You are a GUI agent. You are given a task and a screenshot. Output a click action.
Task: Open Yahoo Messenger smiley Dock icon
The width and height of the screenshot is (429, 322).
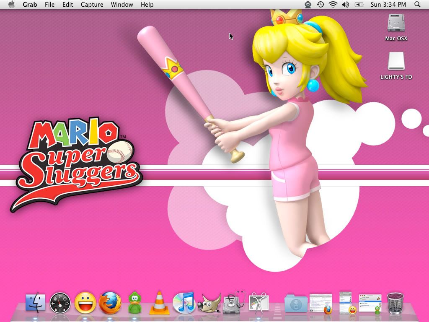[85, 303]
